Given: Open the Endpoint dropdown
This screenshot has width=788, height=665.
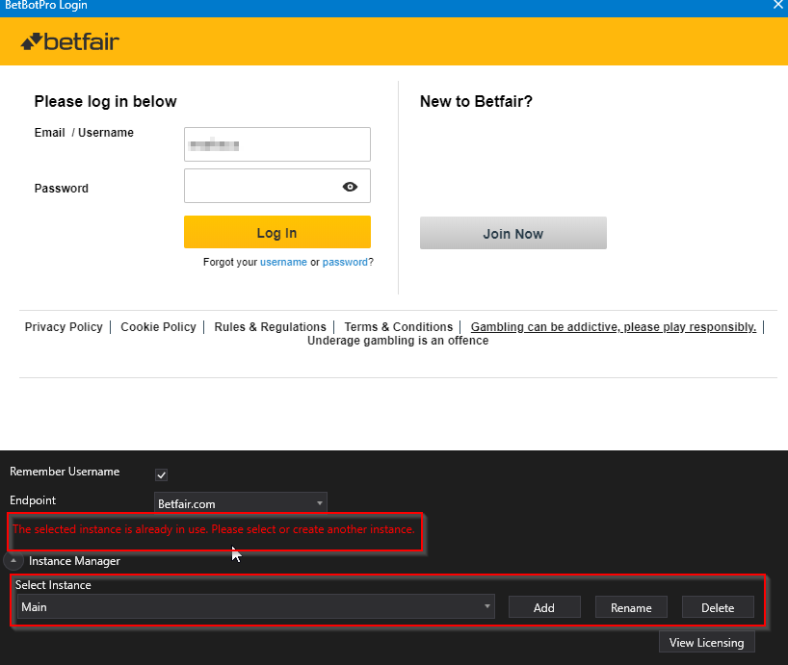Looking at the screenshot, I should point(240,503).
